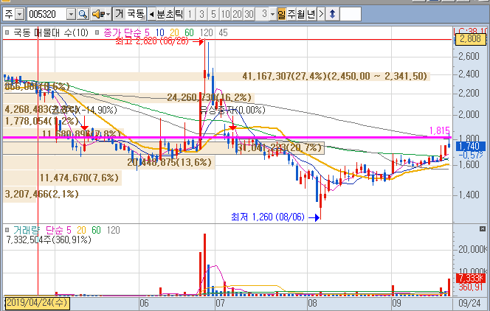Click the 7,333K volume axis tag

(471, 278)
